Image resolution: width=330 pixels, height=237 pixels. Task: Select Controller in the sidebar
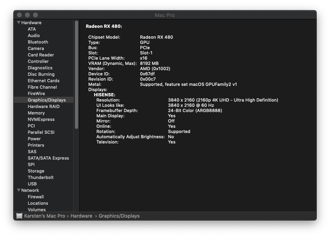(38, 61)
